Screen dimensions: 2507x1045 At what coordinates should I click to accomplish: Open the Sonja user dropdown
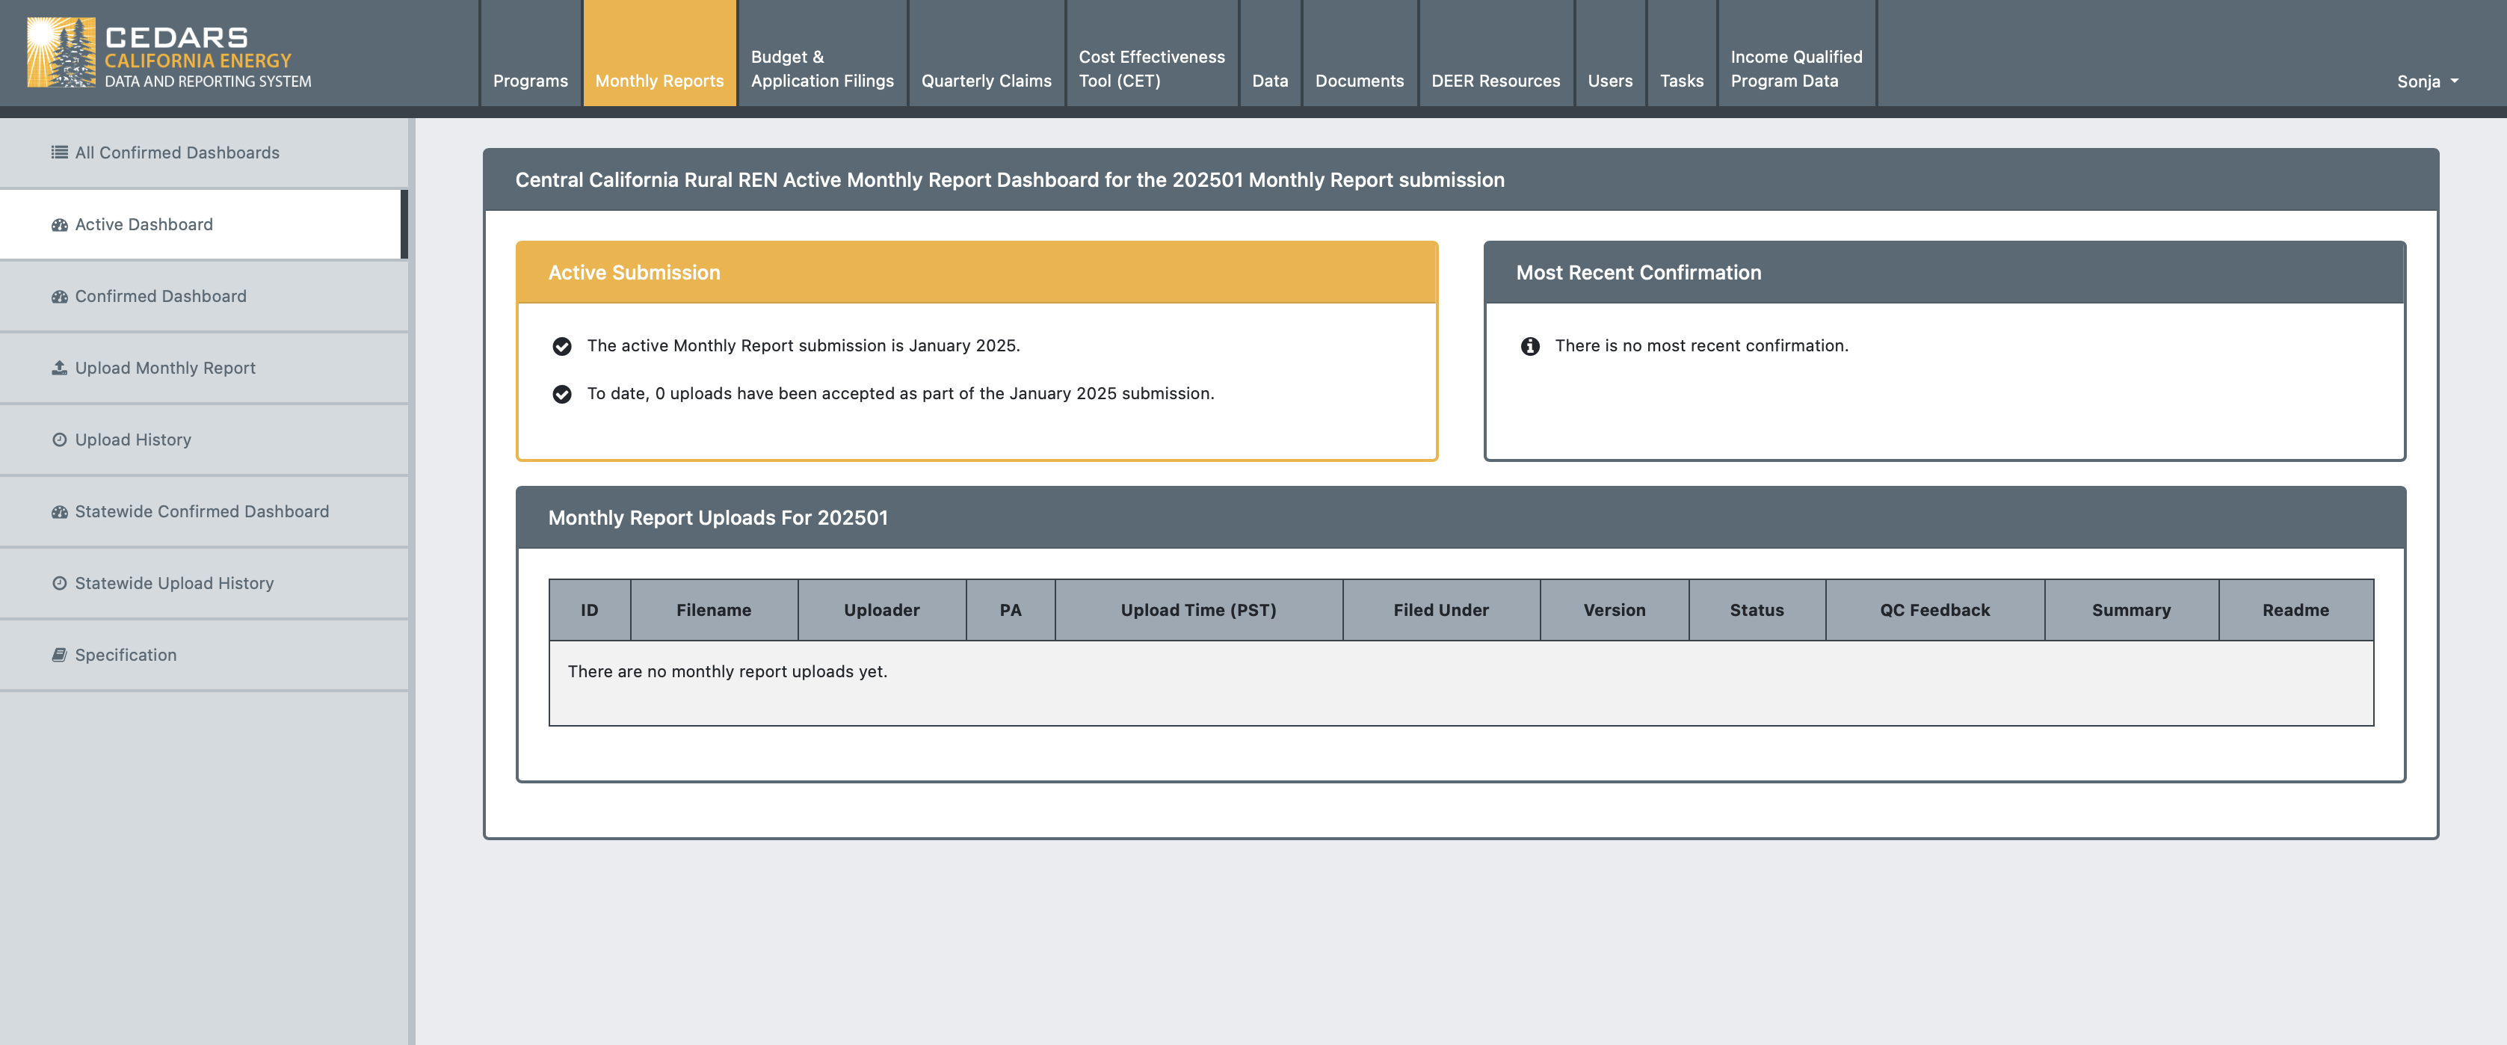(x=2426, y=81)
